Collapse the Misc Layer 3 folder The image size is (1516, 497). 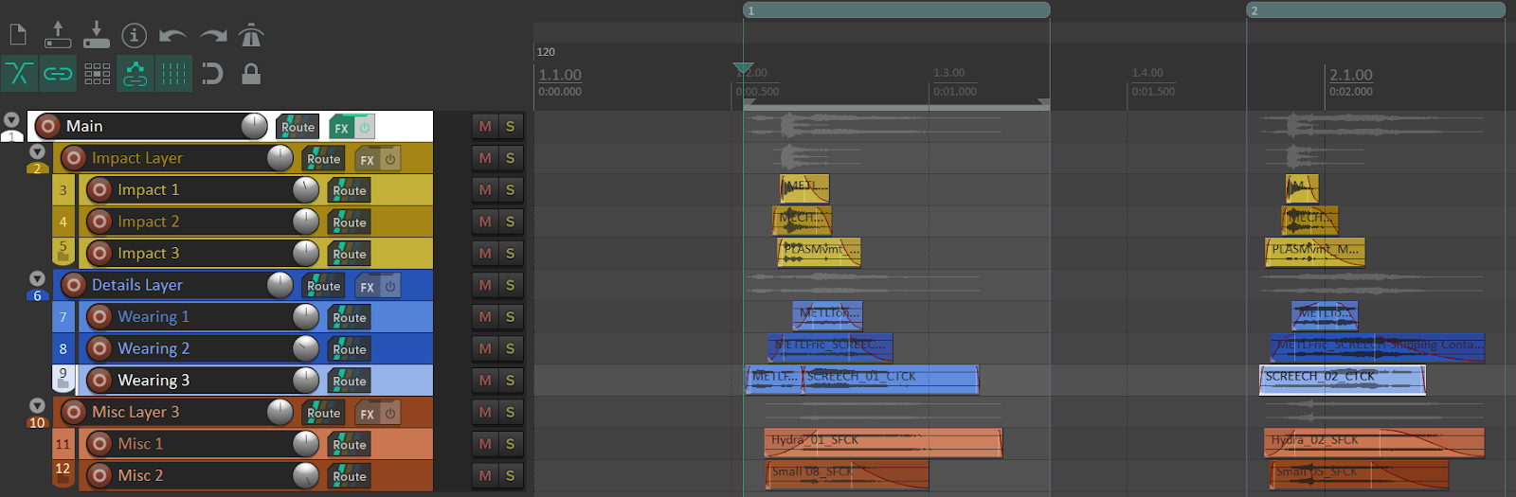[37, 405]
